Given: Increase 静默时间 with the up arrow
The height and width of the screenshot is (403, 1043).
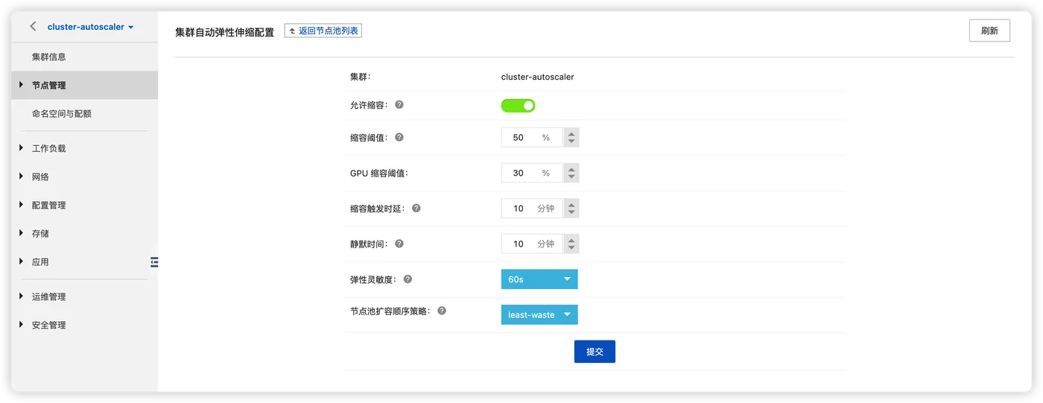Looking at the screenshot, I should (x=571, y=240).
